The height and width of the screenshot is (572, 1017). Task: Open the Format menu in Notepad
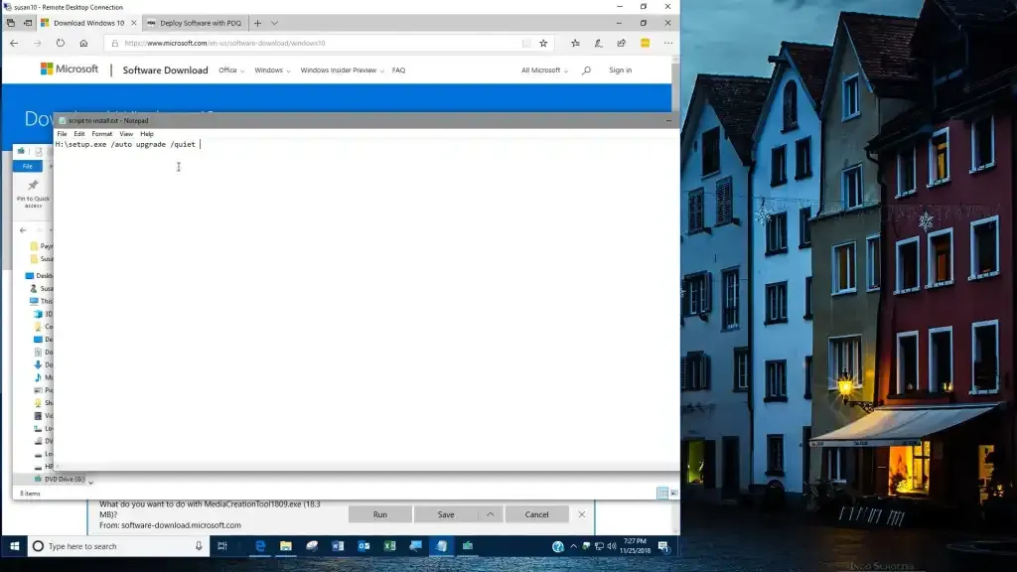pos(102,134)
